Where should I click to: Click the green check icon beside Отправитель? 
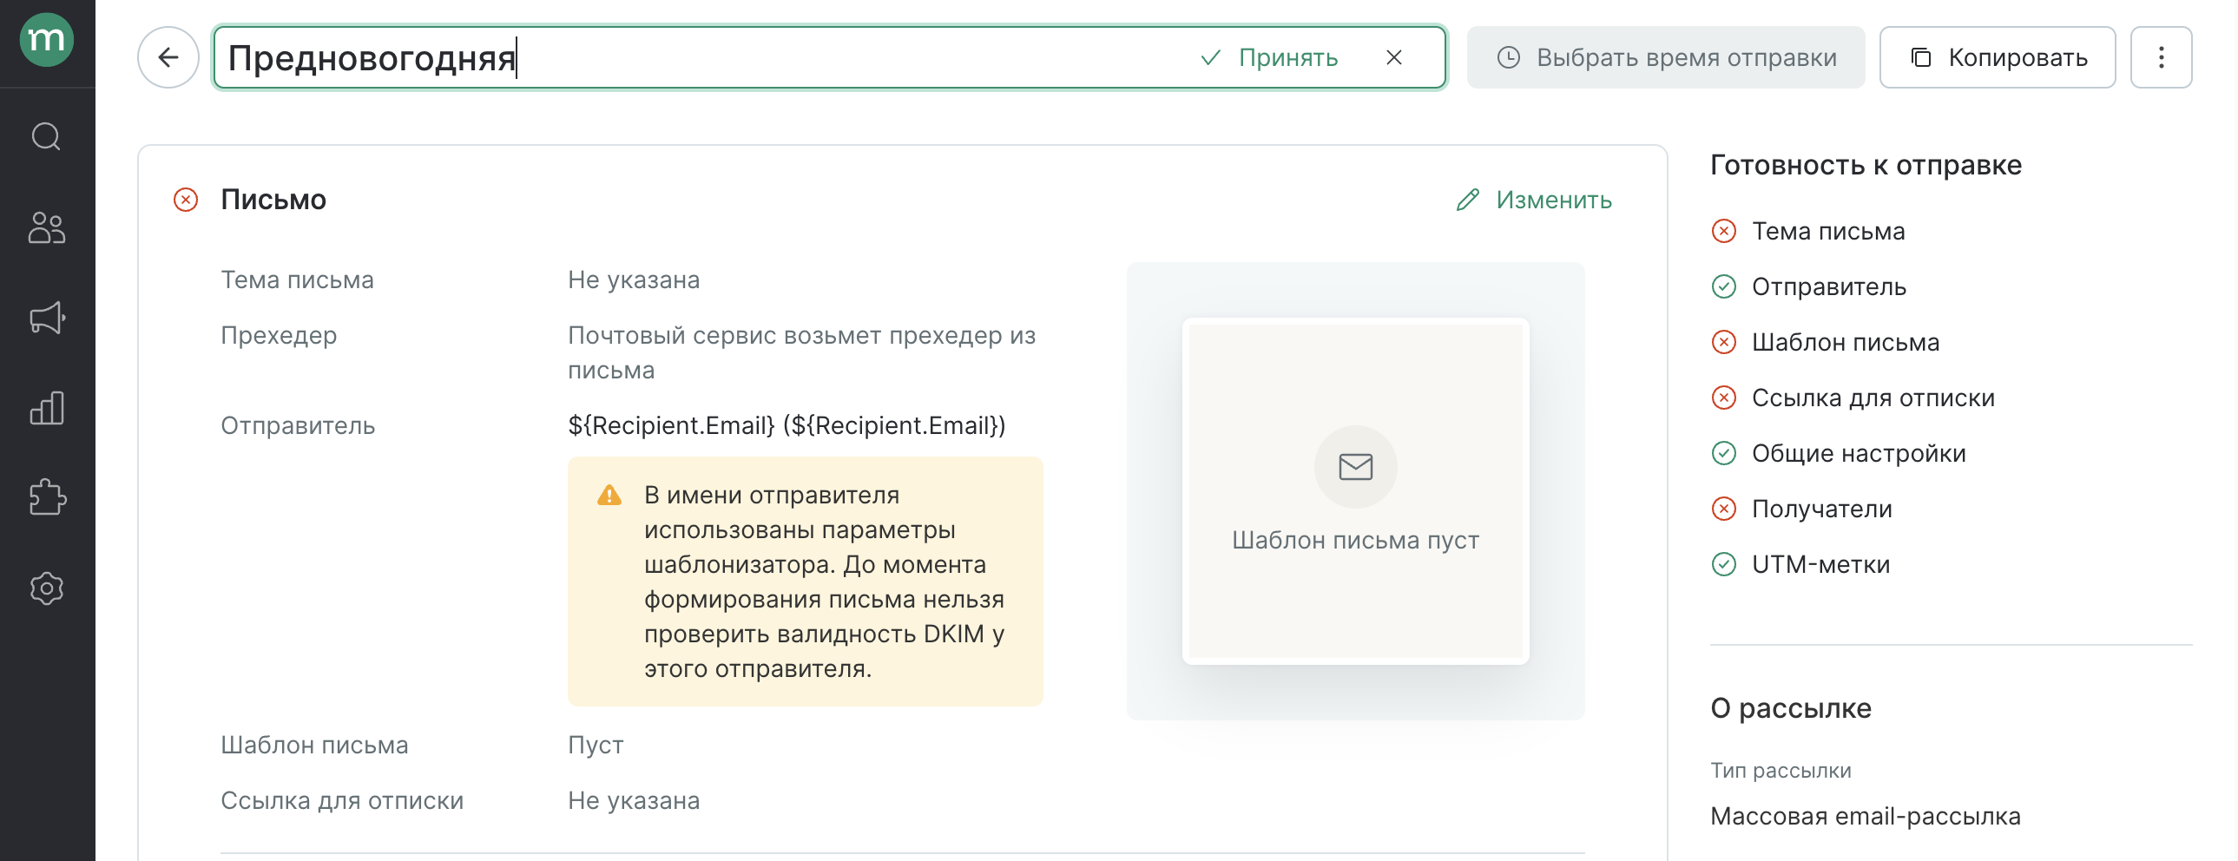tap(1724, 286)
